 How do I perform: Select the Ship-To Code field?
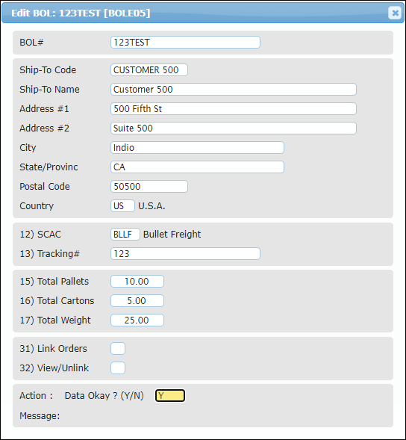pos(149,70)
